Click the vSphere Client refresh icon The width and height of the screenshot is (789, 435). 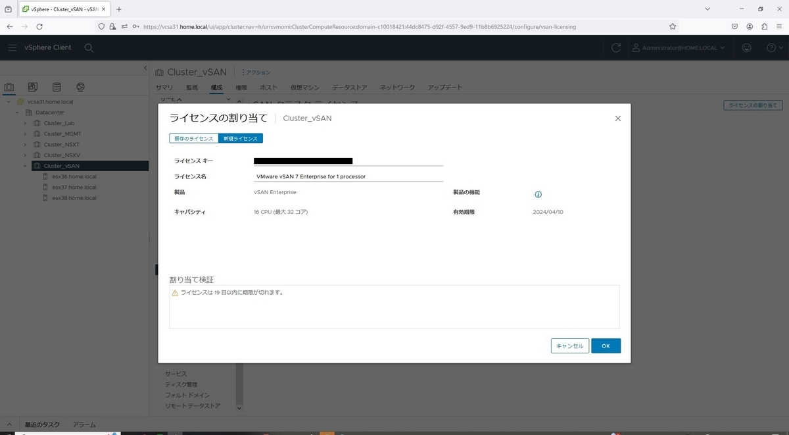[616, 47]
